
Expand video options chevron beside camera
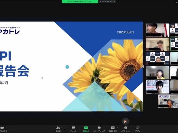[x=7, y=128]
